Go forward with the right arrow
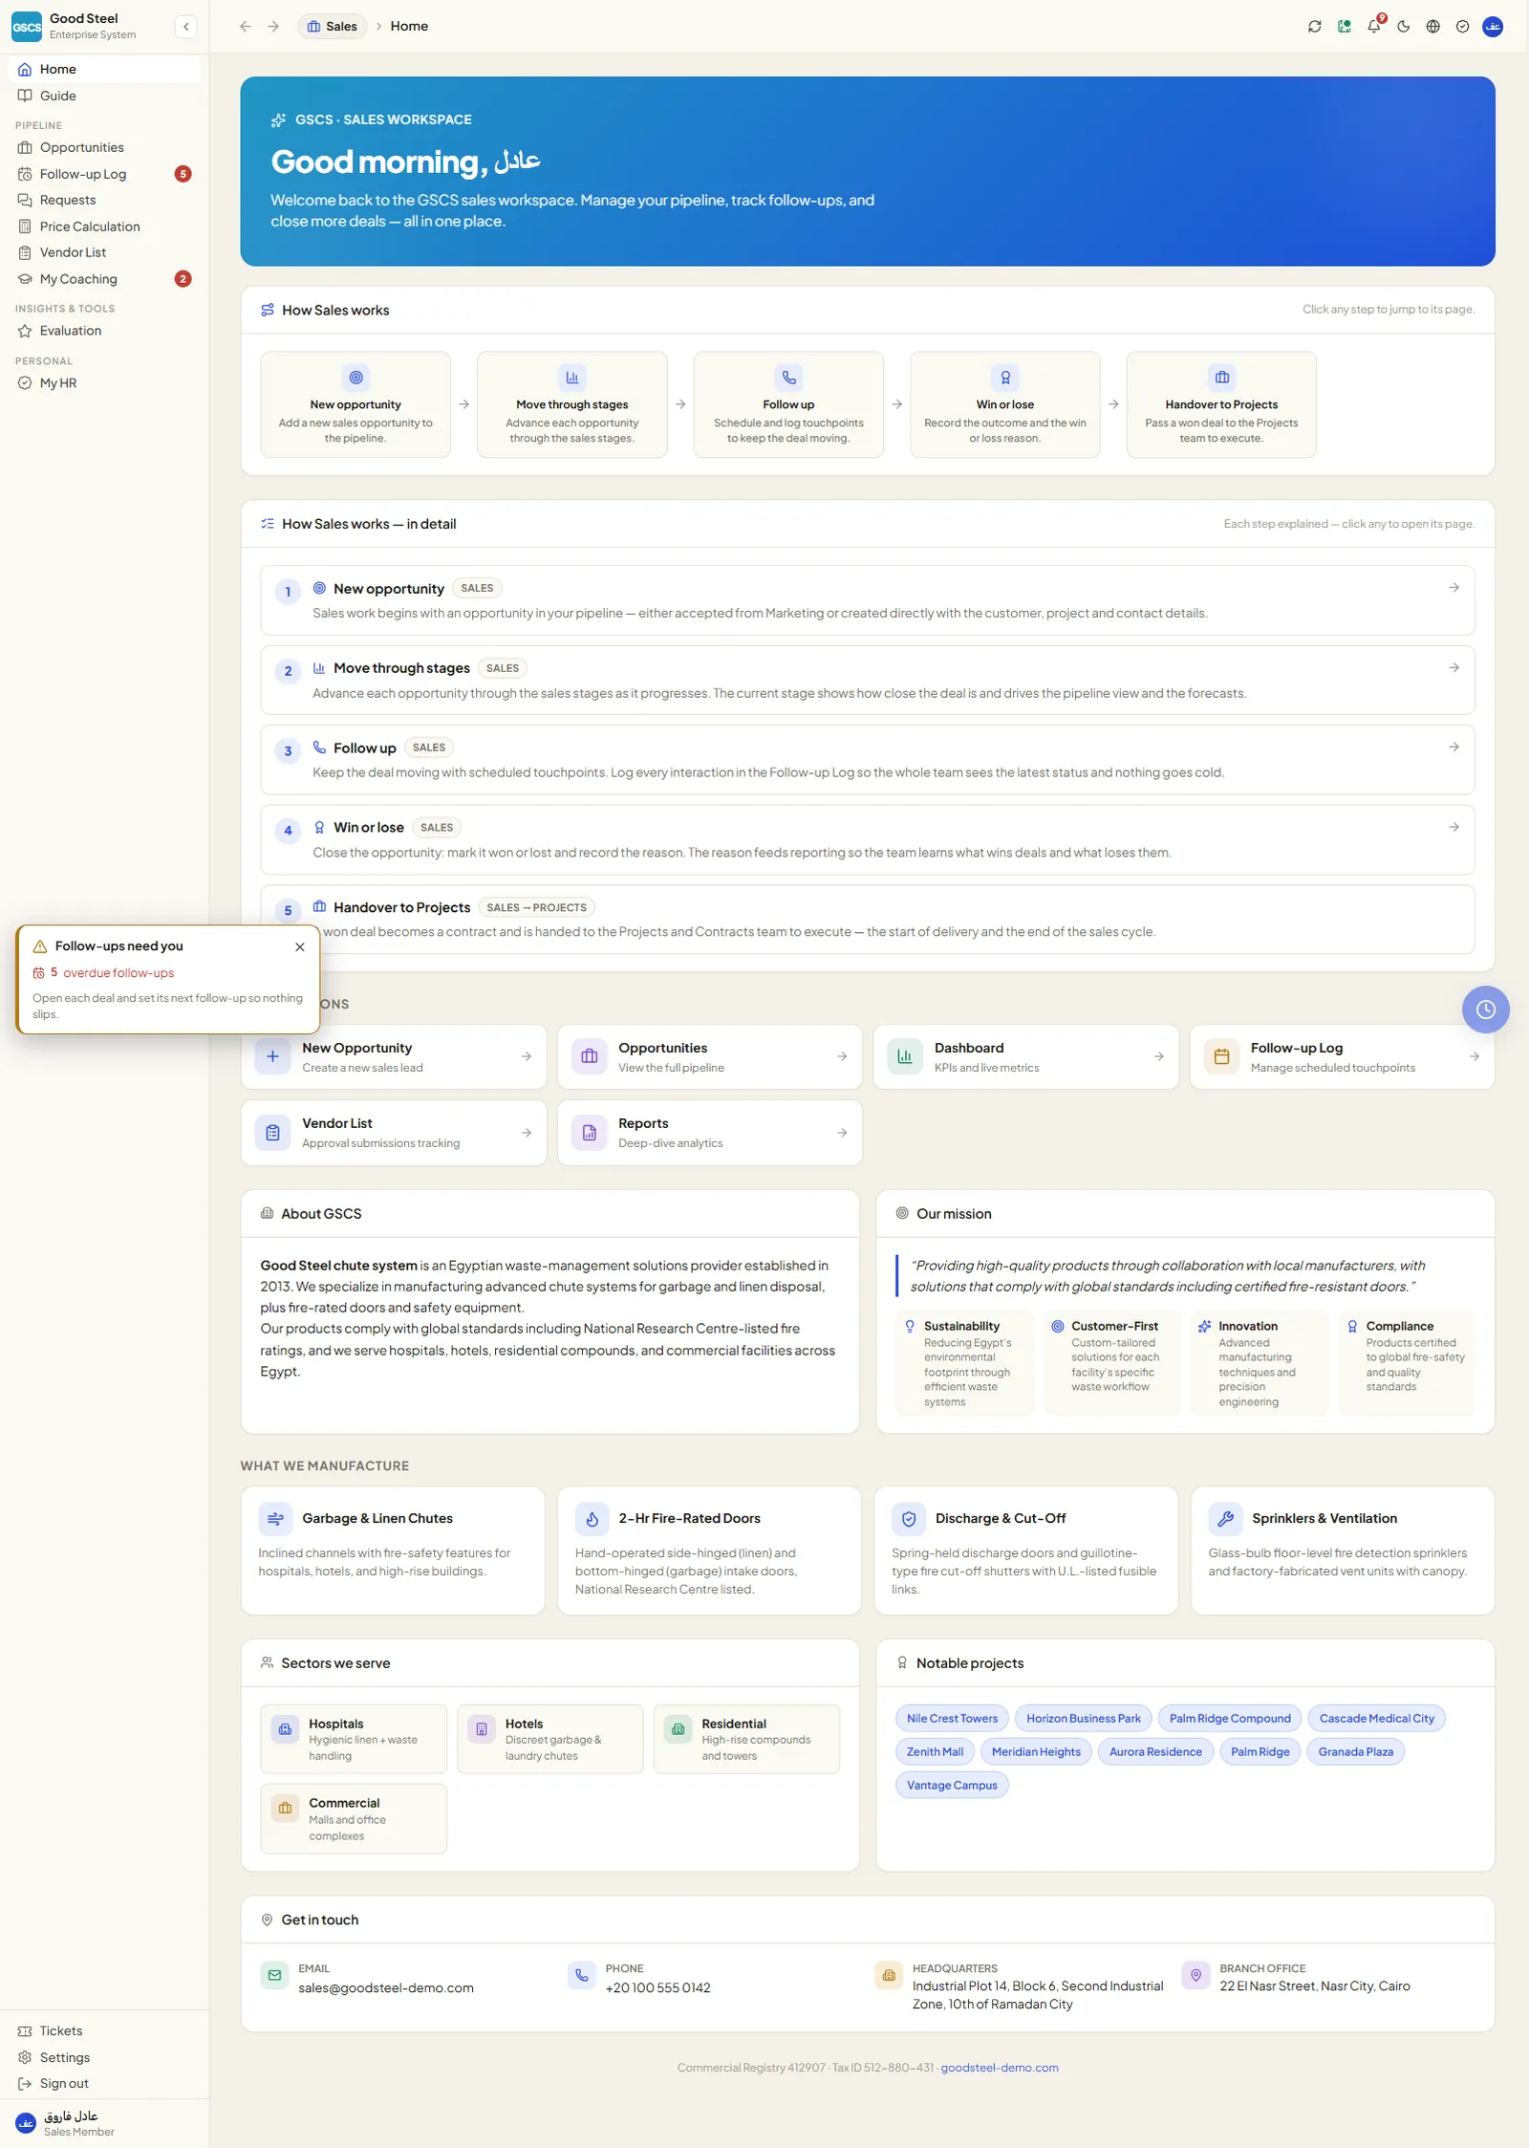The image size is (1529, 2148). [273, 27]
